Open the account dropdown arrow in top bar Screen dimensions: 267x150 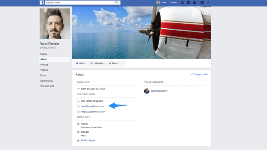[208, 2]
